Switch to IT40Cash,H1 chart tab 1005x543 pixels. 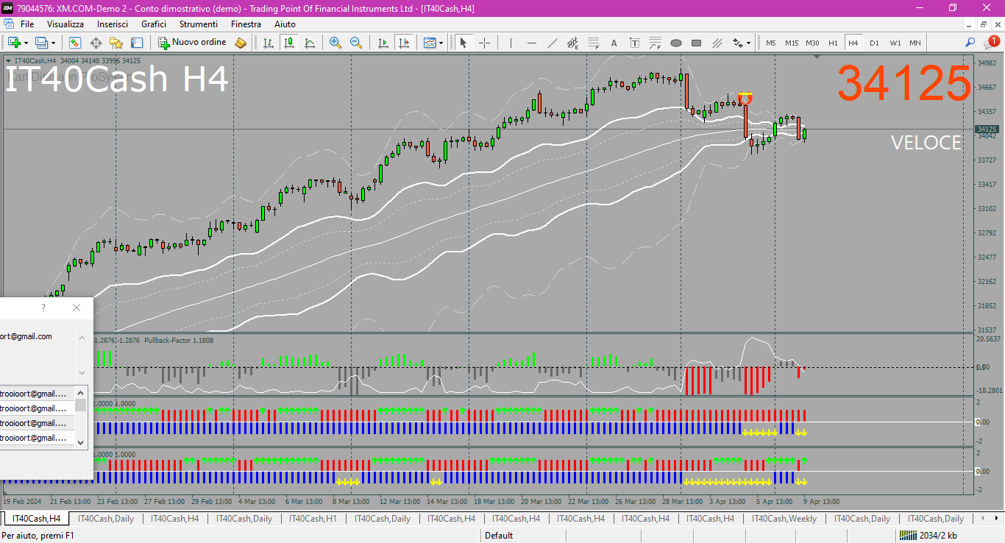313,518
